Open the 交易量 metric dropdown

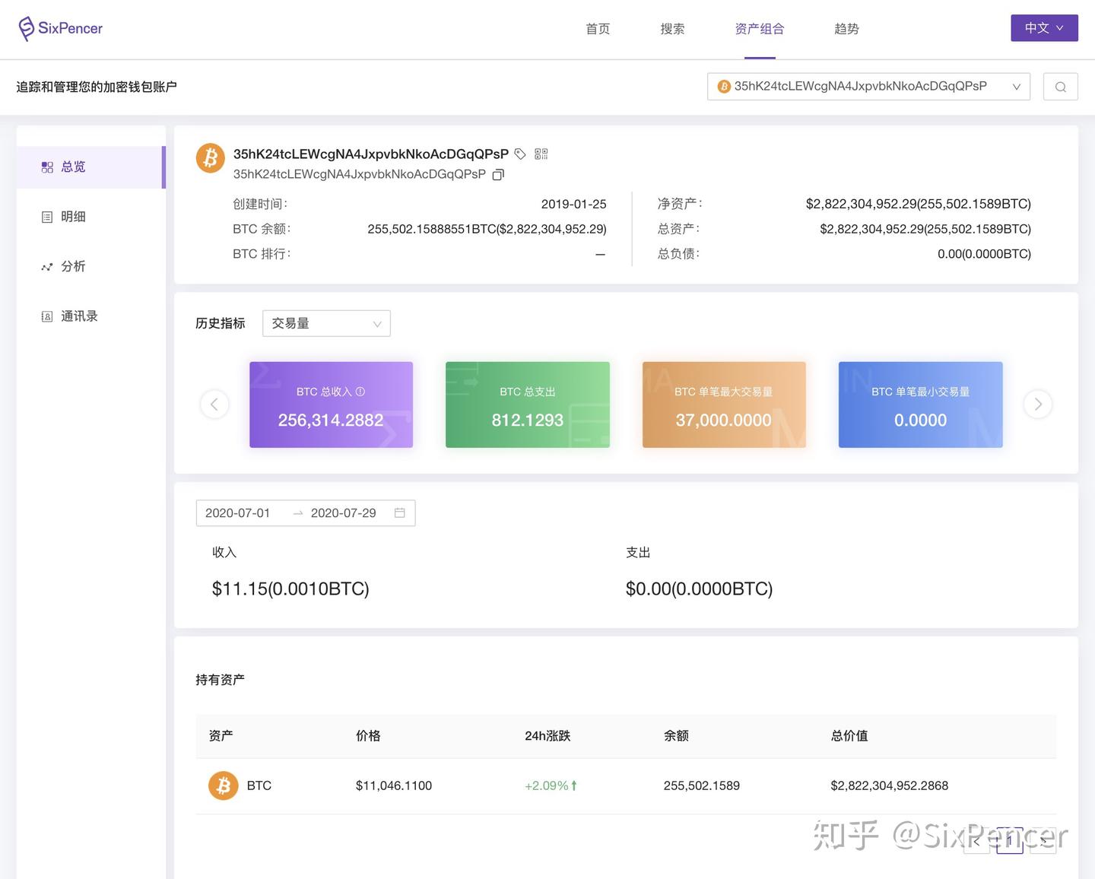click(326, 323)
